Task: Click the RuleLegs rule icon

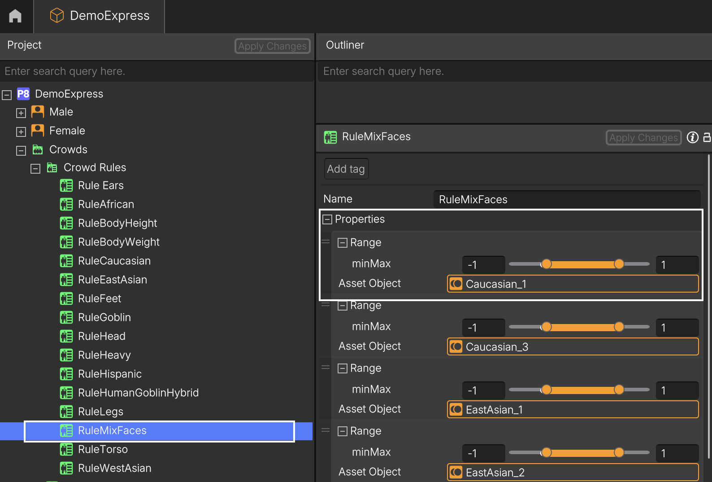Action: click(66, 412)
